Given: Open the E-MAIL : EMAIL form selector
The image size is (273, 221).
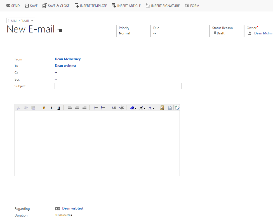Looking at the screenshot, I should pos(21,21).
